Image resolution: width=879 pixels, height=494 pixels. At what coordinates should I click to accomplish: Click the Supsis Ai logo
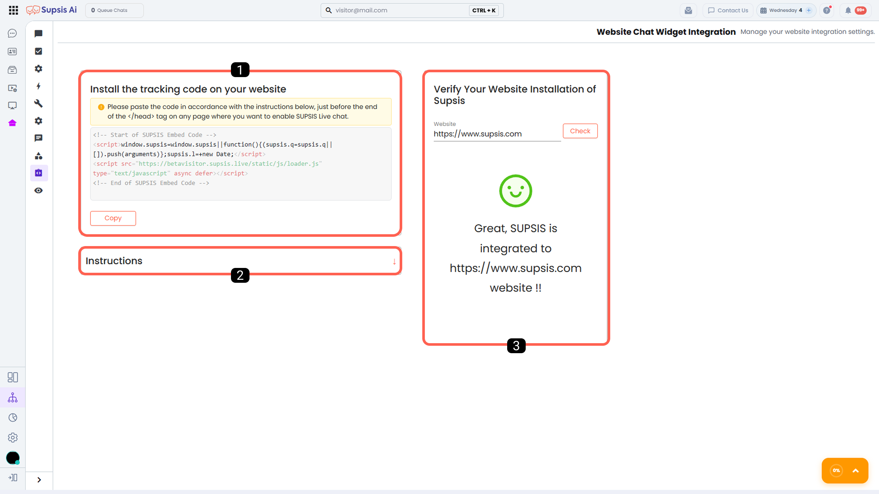point(52,10)
